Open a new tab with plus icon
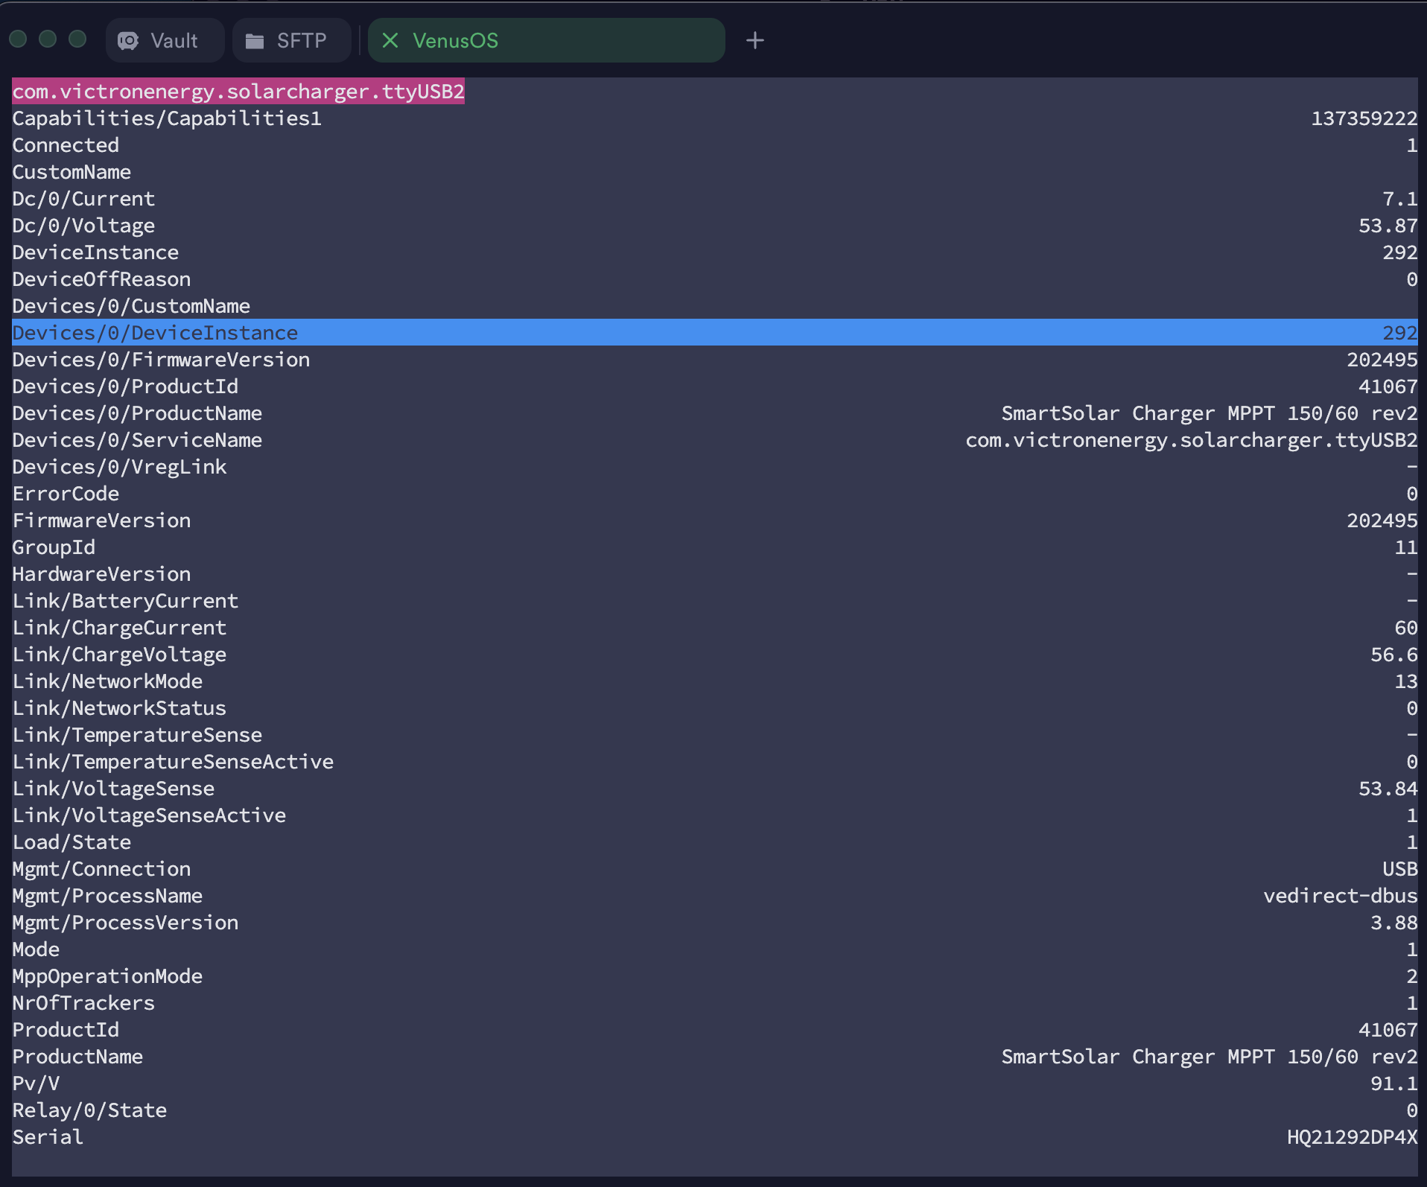1427x1187 pixels. (754, 40)
